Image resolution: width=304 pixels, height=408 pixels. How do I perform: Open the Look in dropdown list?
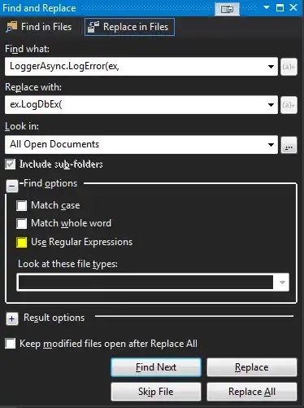[271, 145]
